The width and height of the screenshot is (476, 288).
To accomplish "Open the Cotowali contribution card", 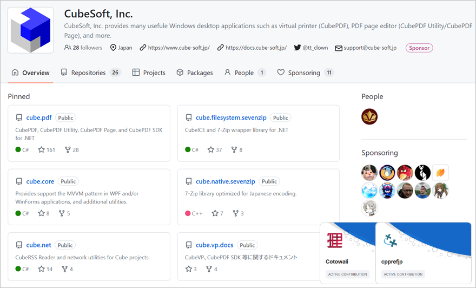I will pos(348,253).
